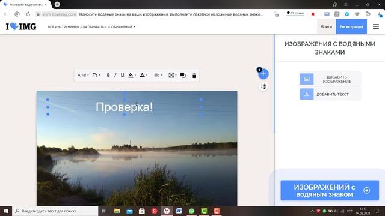Click ДОБАВИТЬ ИЗОБРАЖЕНИЕ button
The image size is (385, 216).
tap(330, 79)
